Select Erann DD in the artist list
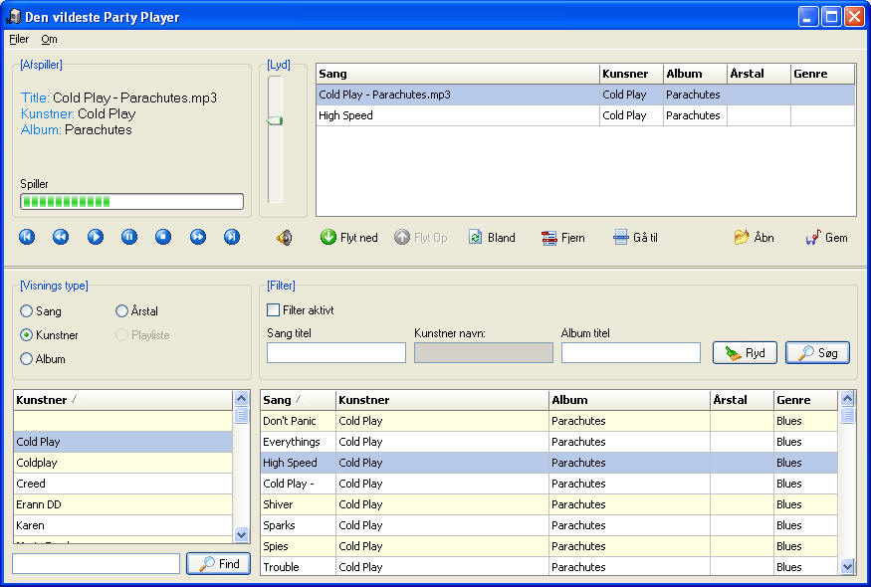 coord(122,504)
